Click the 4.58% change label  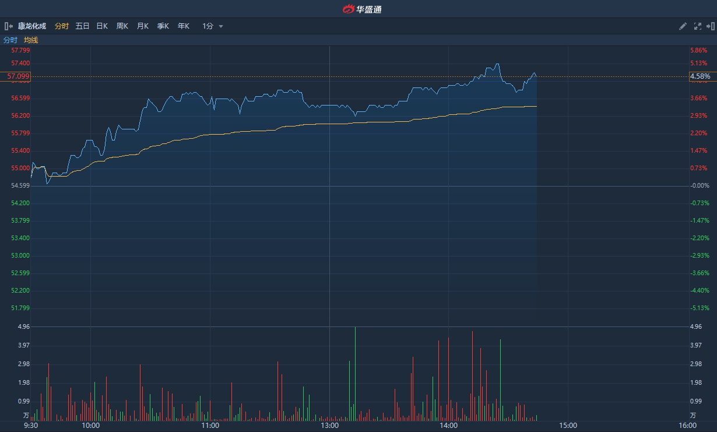[x=700, y=76]
